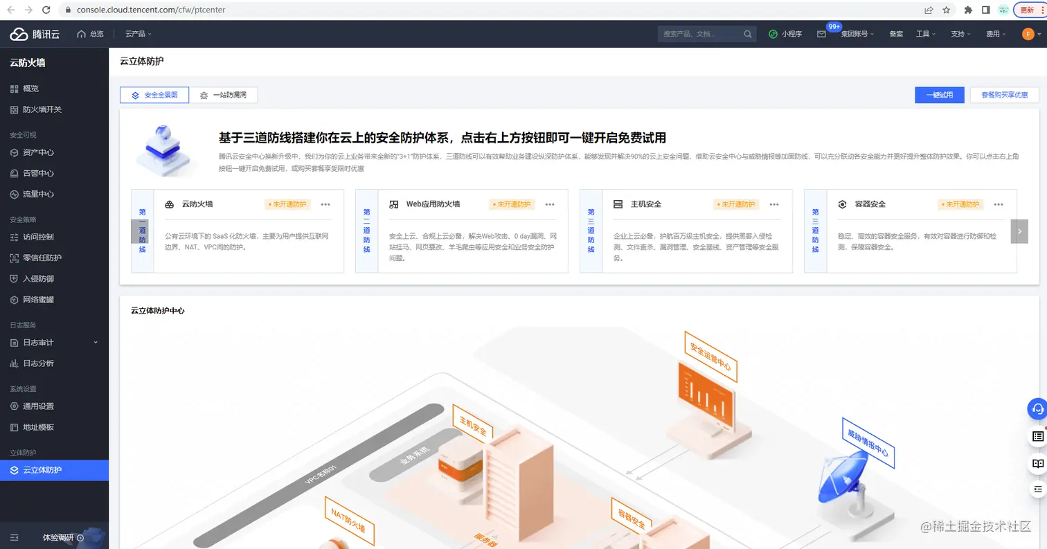This screenshot has height=549, width=1047.
Task: Click the carousel next arrow
Action: [x=1019, y=231]
